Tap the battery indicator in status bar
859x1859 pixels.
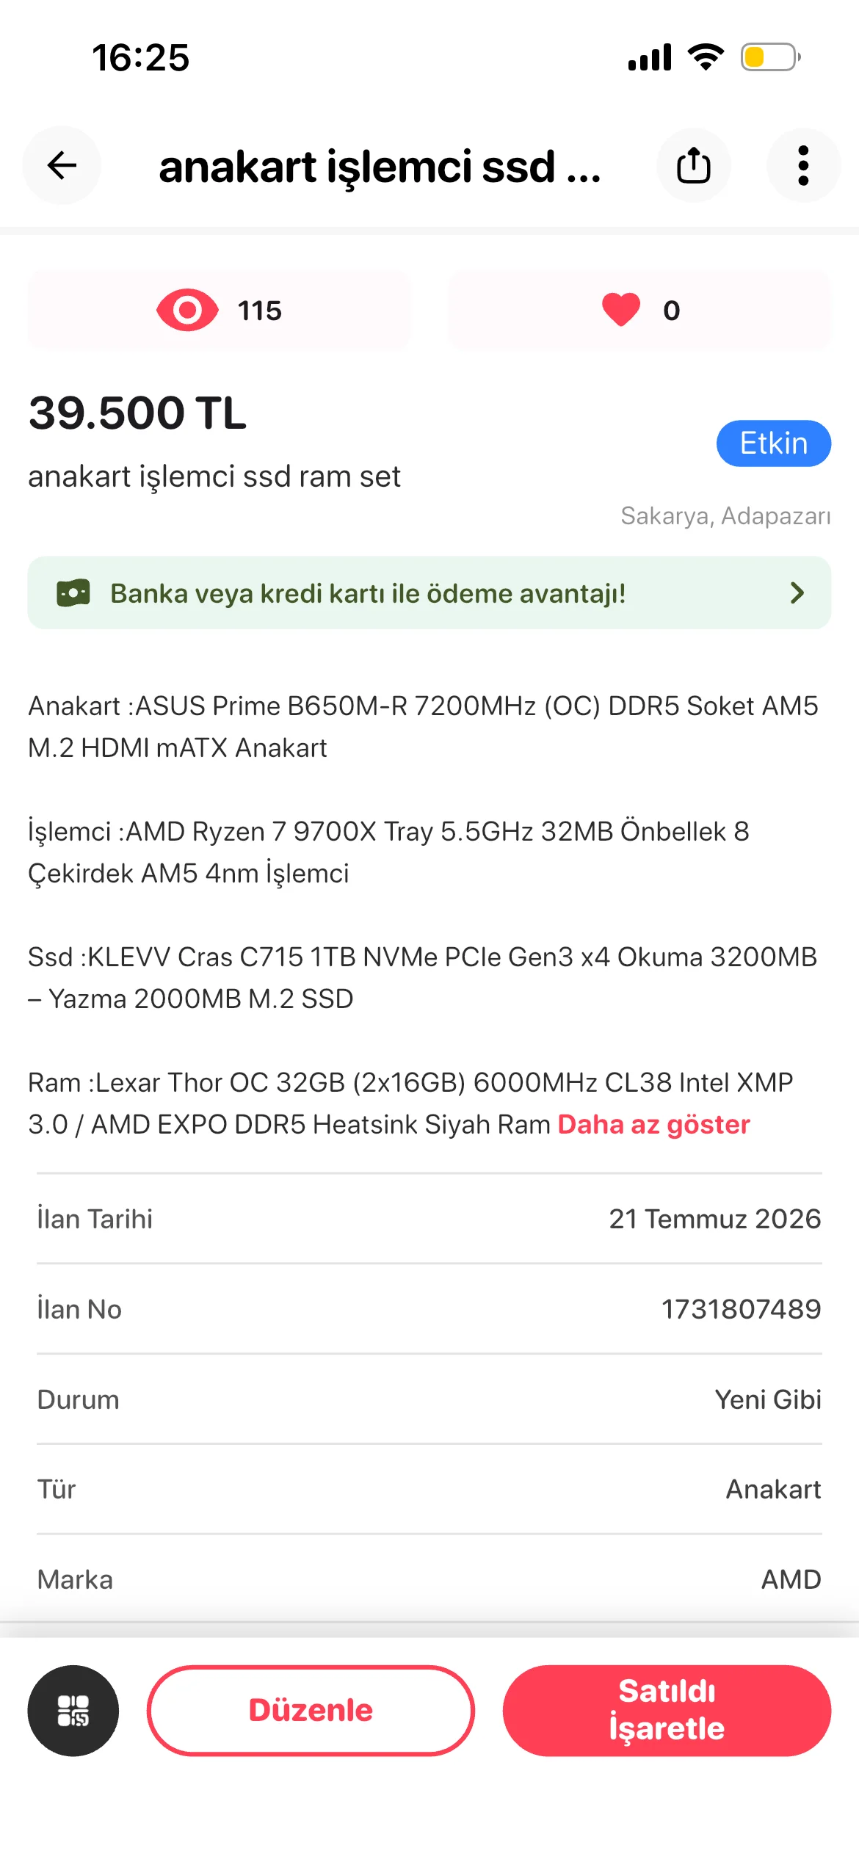pos(770,57)
